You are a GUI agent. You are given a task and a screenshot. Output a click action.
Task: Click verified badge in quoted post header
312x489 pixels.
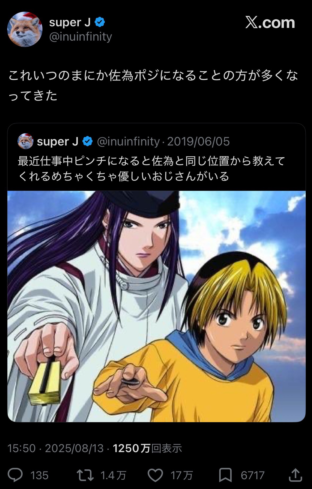(87, 141)
